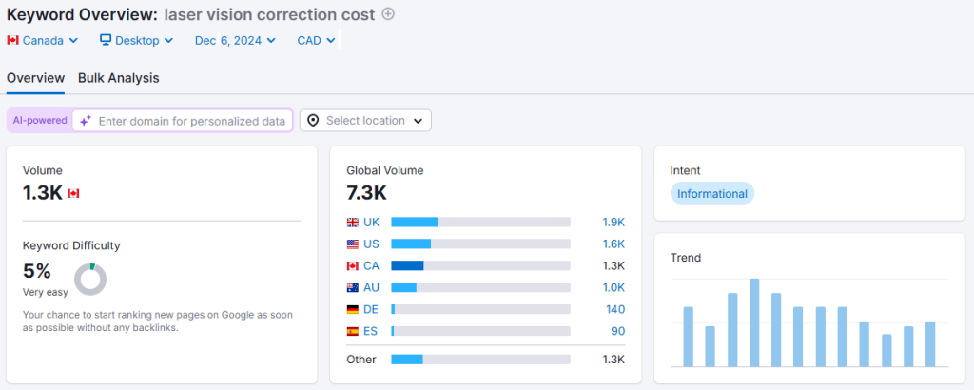The height and width of the screenshot is (390, 974).
Task: Focus the Enter domain input field
Action: click(192, 121)
